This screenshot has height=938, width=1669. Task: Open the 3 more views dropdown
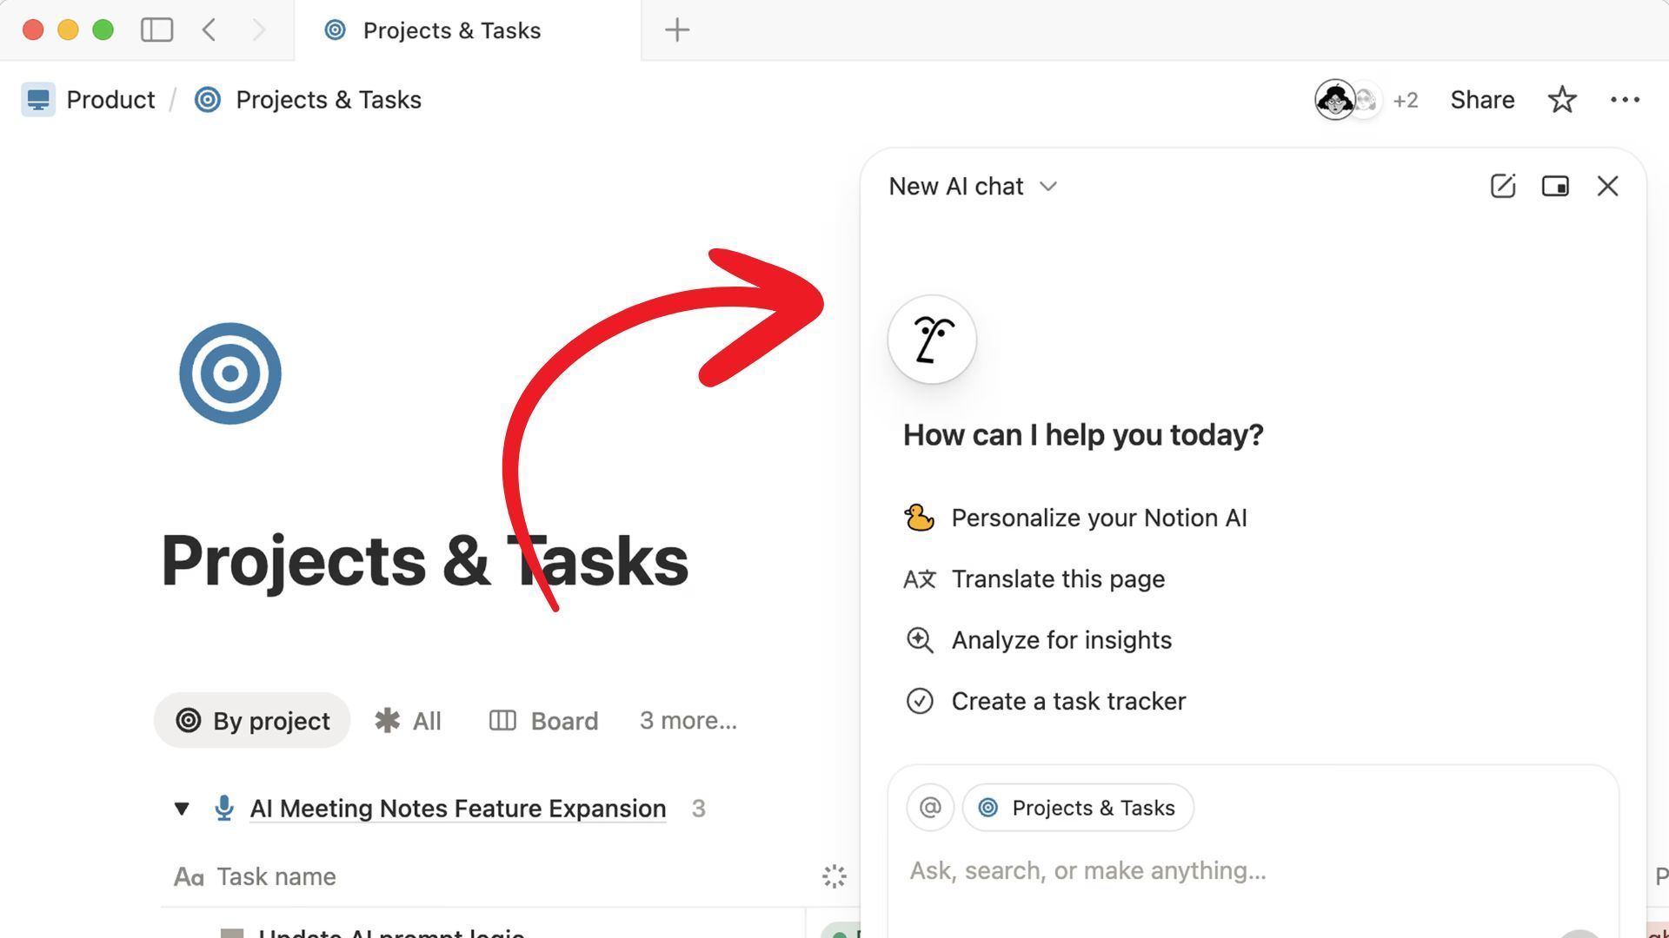(688, 721)
